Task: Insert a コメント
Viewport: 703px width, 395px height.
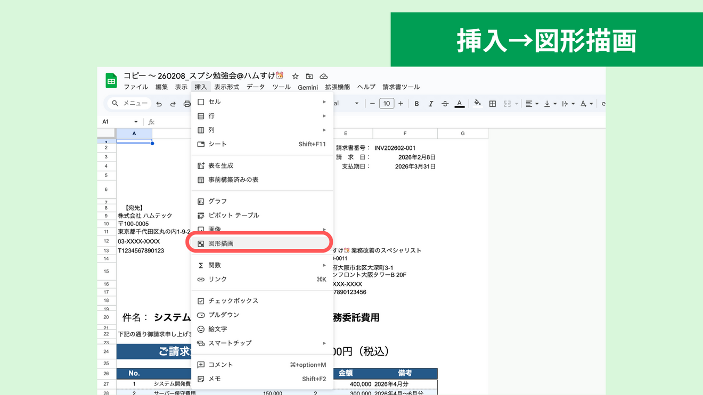Action: point(262,365)
